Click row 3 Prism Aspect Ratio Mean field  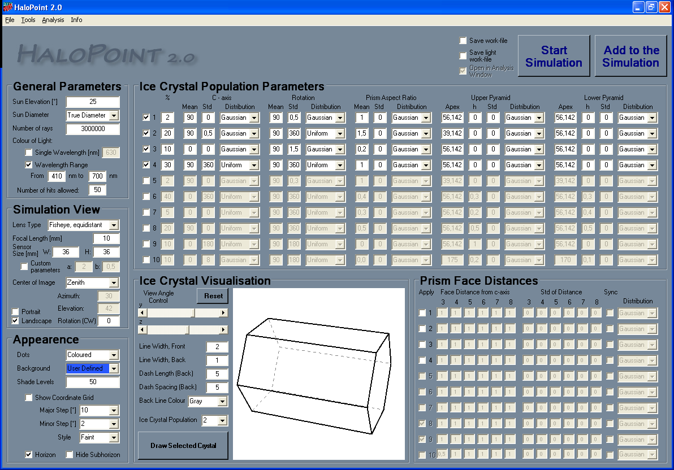(x=362, y=149)
